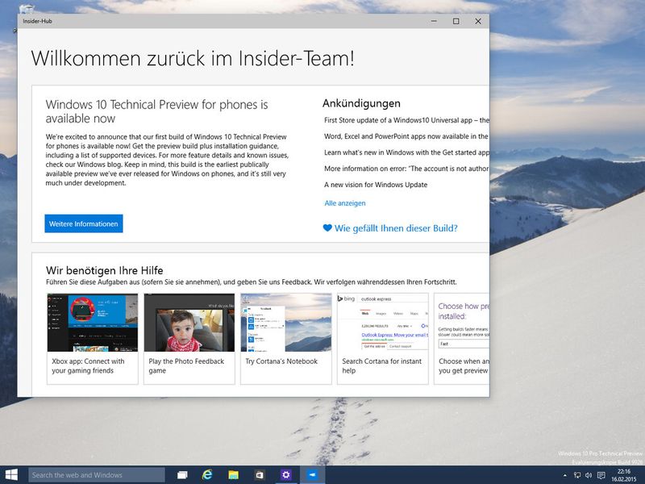Screen dimensions: 645x484
Task: Close the Insider-Hub window
Action: 478,21
